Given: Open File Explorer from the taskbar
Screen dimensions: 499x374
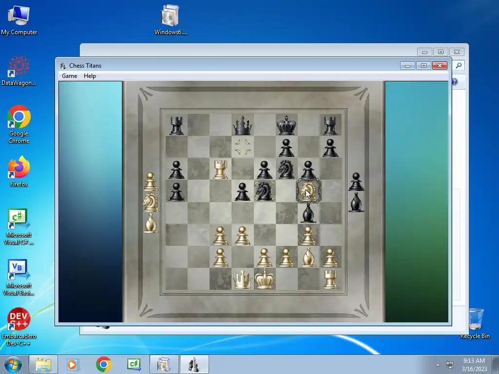Looking at the screenshot, I should coord(43,364).
